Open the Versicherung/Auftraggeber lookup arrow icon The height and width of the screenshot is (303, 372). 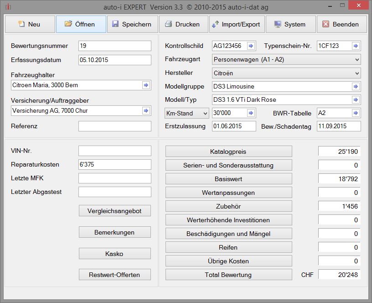coord(146,110)
